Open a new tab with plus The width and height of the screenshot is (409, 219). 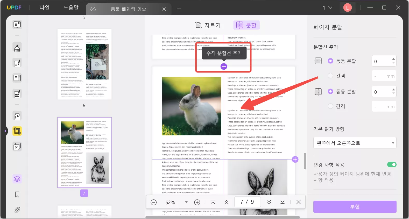pyautogui.click(x=179, y=9)
